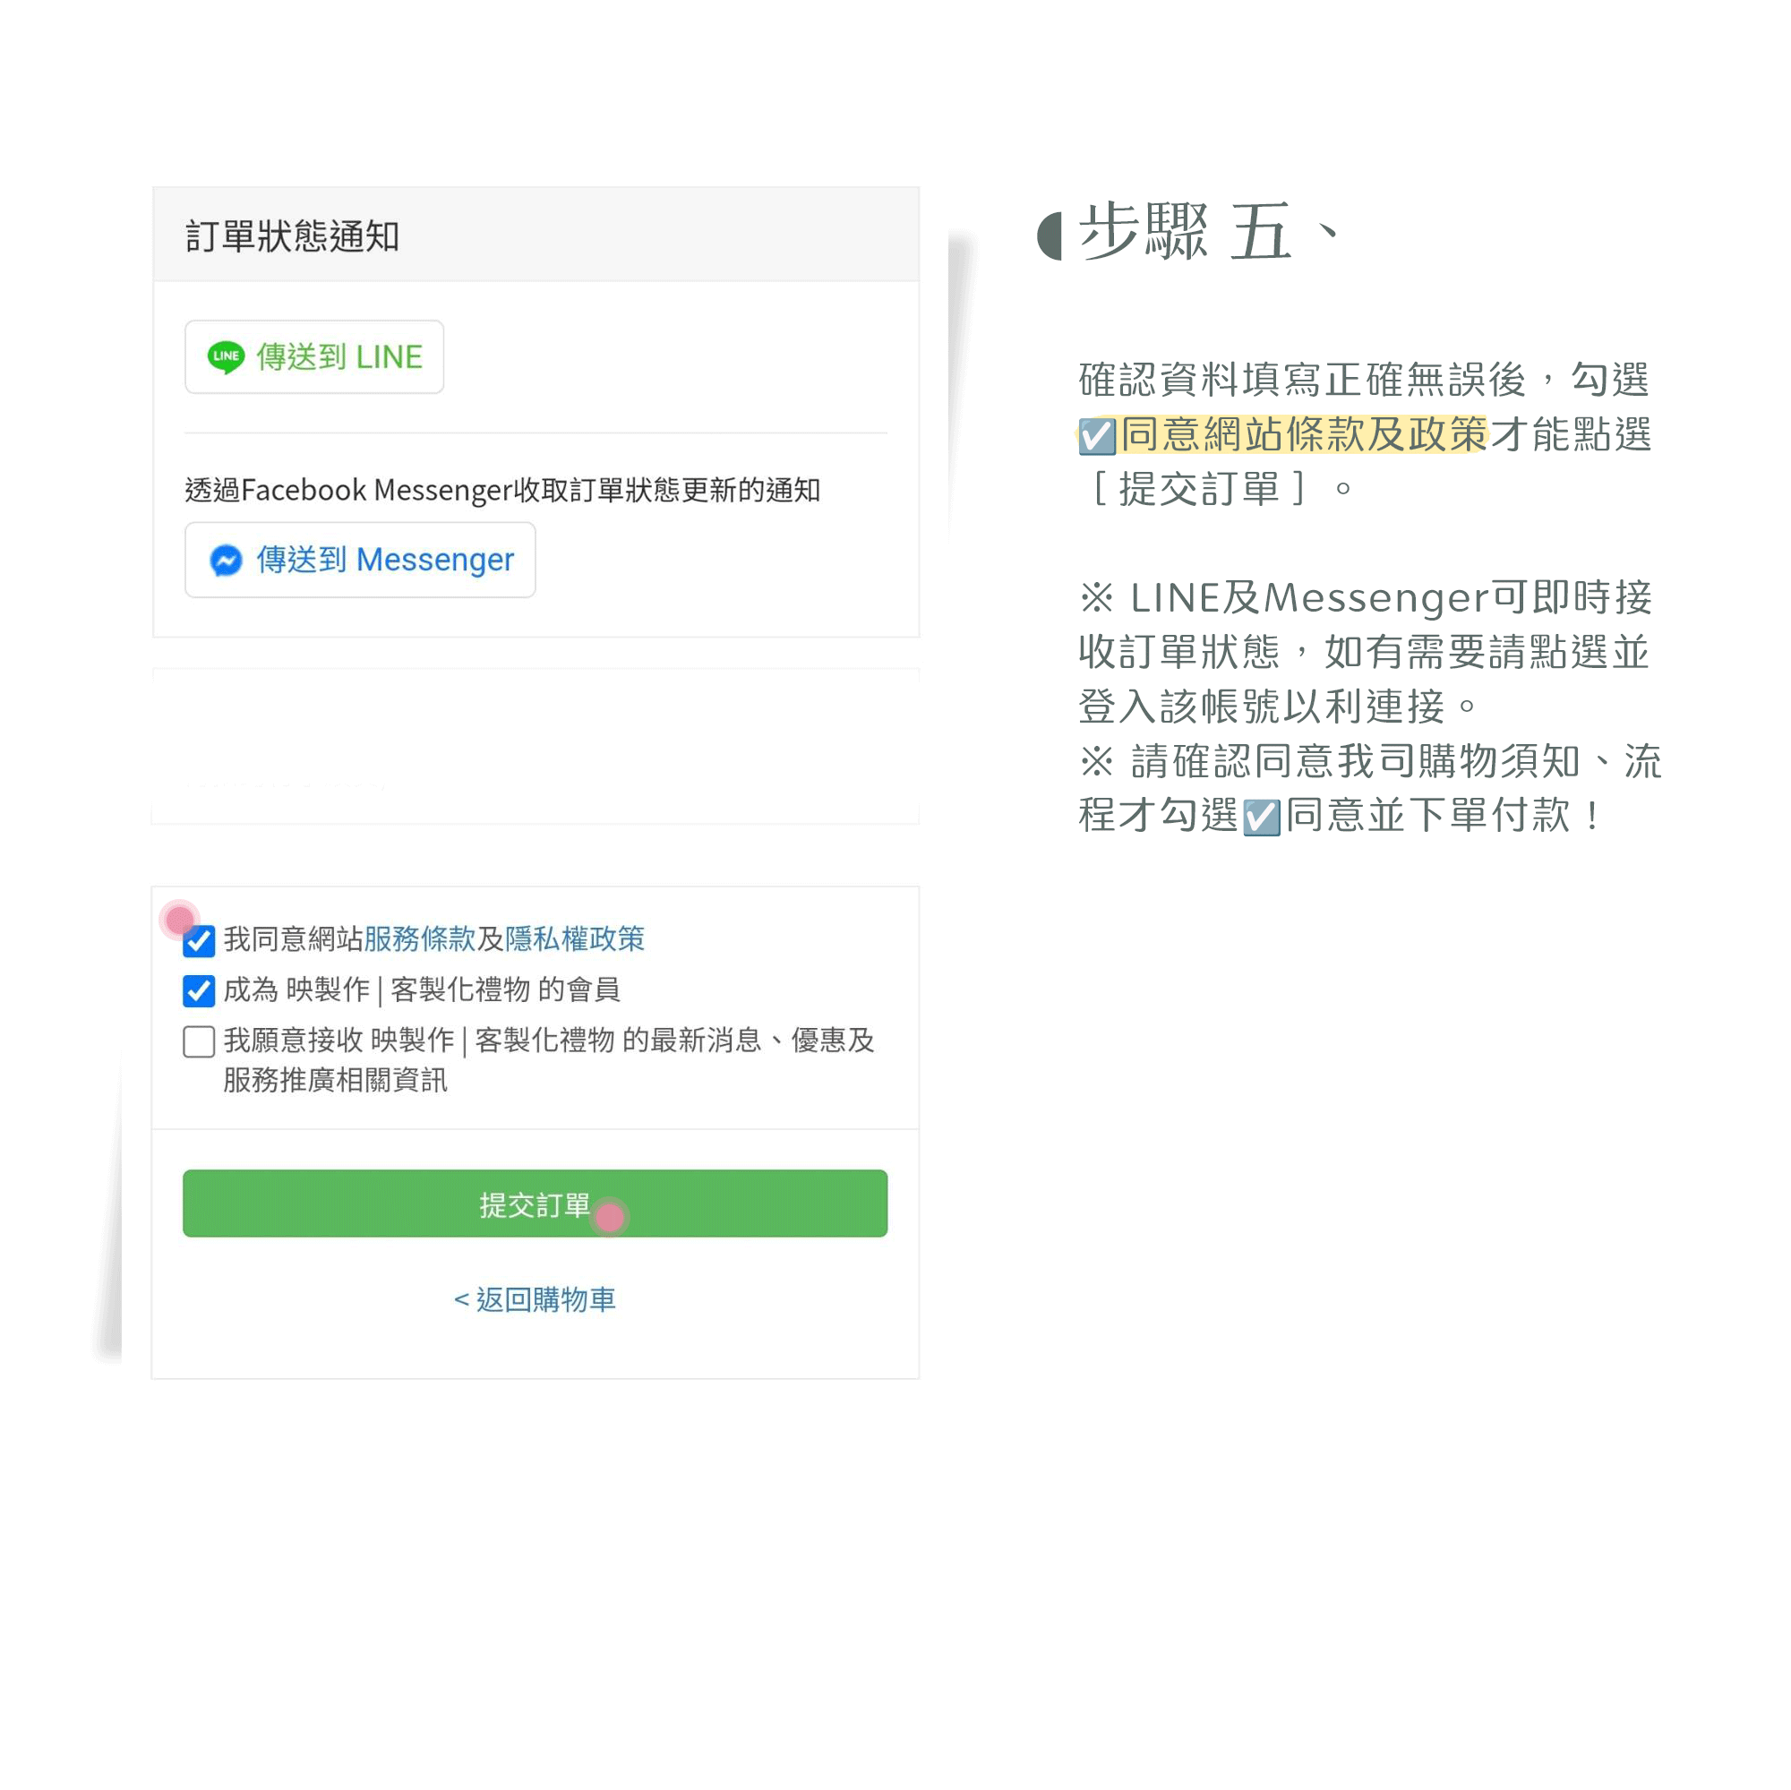
Task: Click the dark half-circle beside 步驟五
Action: point(1050,236)
